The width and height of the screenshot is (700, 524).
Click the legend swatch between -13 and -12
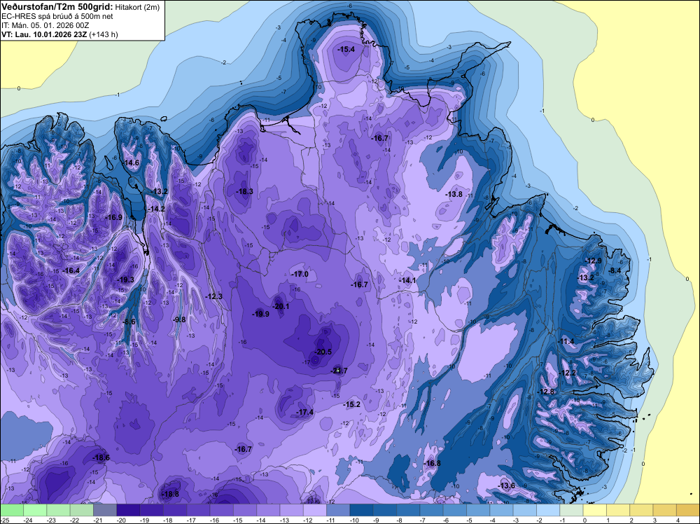click(x=291, y=510)
